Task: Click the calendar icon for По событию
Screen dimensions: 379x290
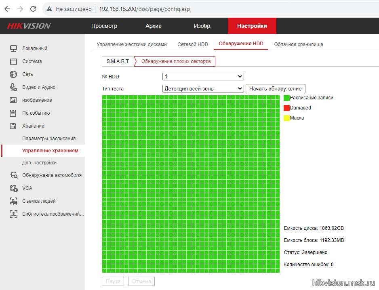Action: pyautogui.click(x=13, y=113)
